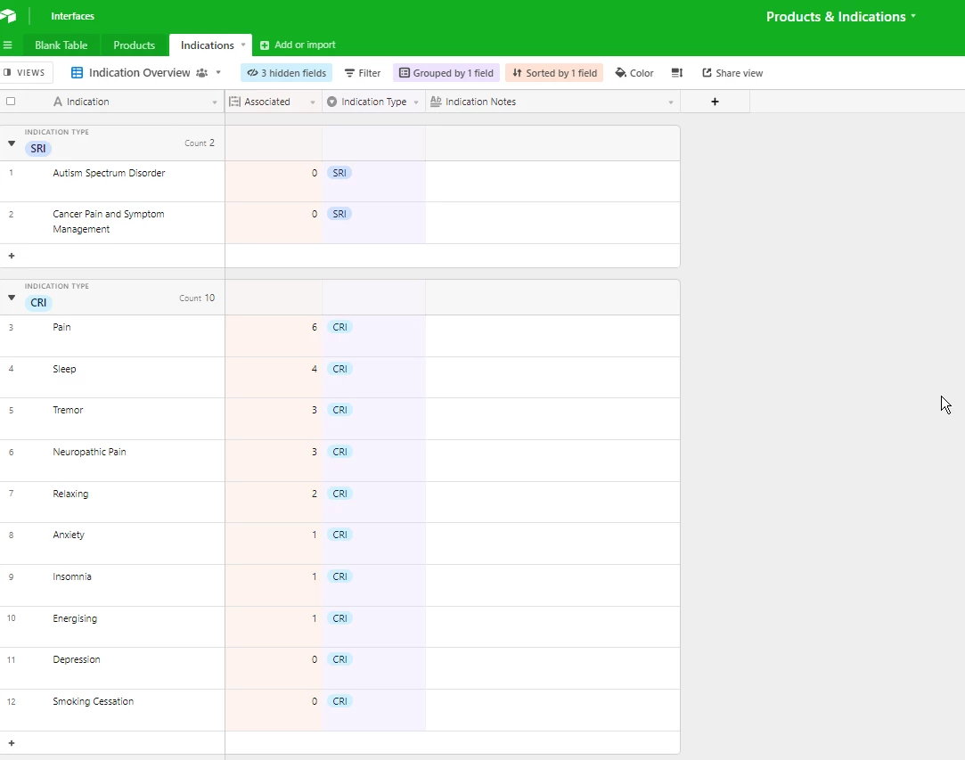The width and height of the screenshot is (965, 760).
Task: Add a record to the SRI group
Action: [11, 256]
